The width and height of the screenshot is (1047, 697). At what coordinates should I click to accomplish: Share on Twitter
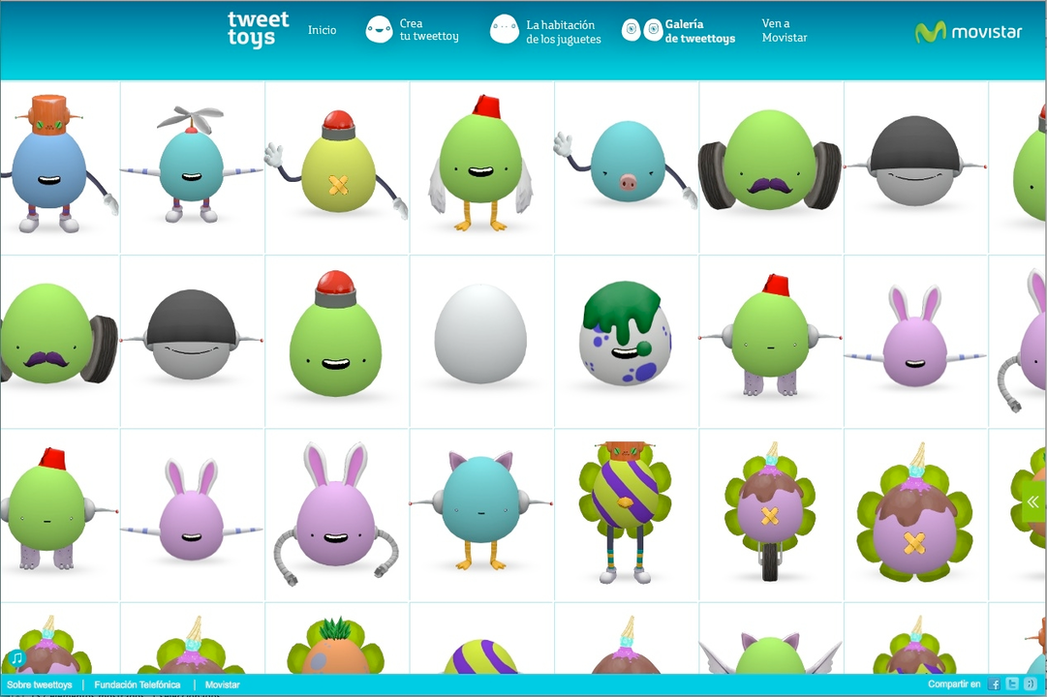coord(1012,684)
